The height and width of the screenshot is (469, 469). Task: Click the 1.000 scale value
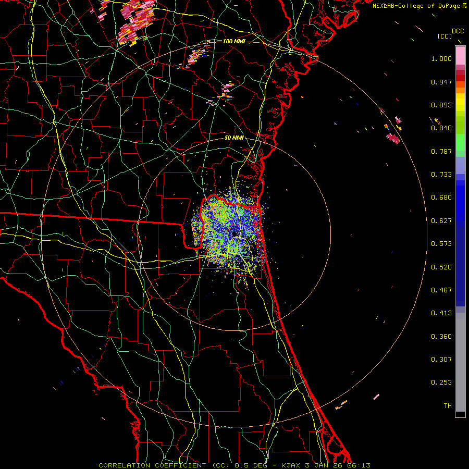tap(441, 58)
